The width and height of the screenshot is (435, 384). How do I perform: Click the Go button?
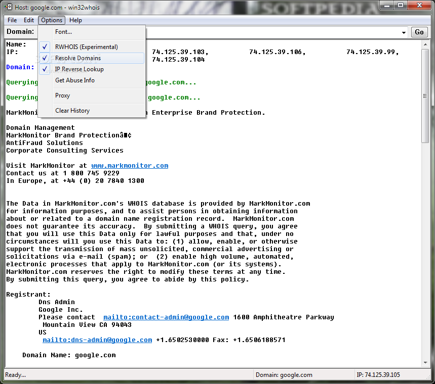pyautogui.click(x=419, y=32)
